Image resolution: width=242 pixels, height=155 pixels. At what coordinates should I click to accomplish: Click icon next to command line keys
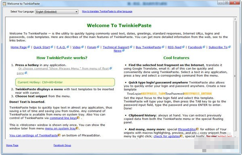[x=78, y=118]
